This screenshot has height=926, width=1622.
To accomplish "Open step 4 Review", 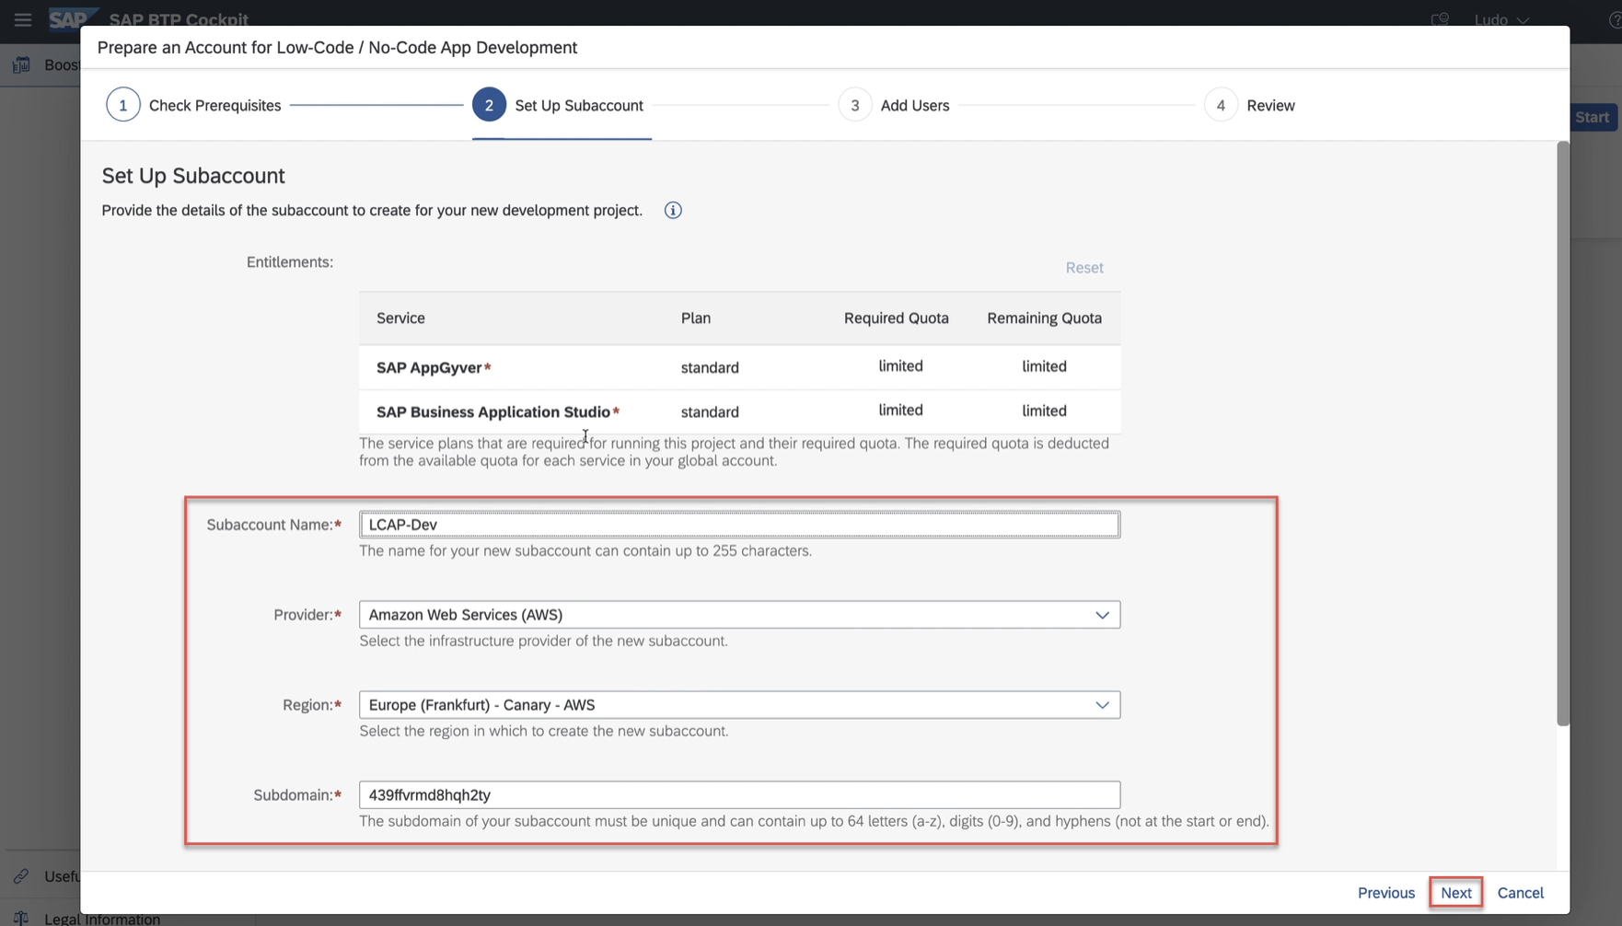I will [x=1249, y=105].
